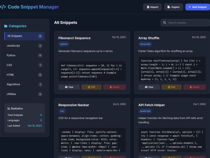The width and height of the screenshot is (210, 158).
Task: Click the count badge next to All Snippets
Action: (40, 36)
